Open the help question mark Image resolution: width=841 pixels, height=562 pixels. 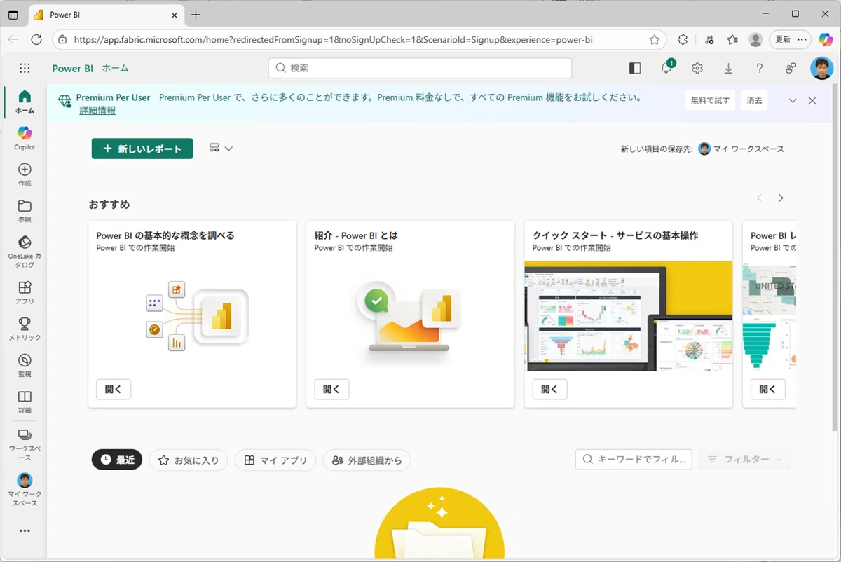tap(760, 68)
